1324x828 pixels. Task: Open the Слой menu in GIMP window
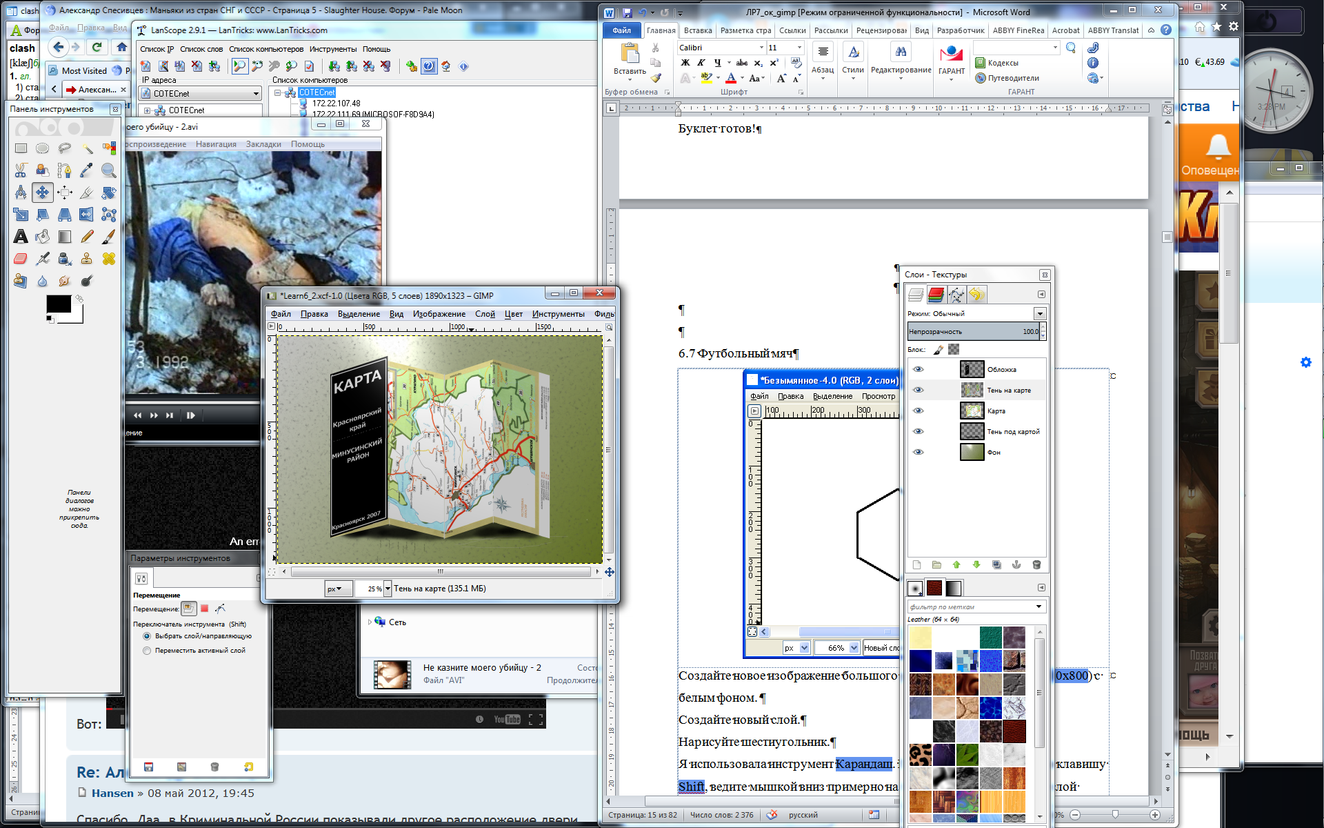(485, 314)
